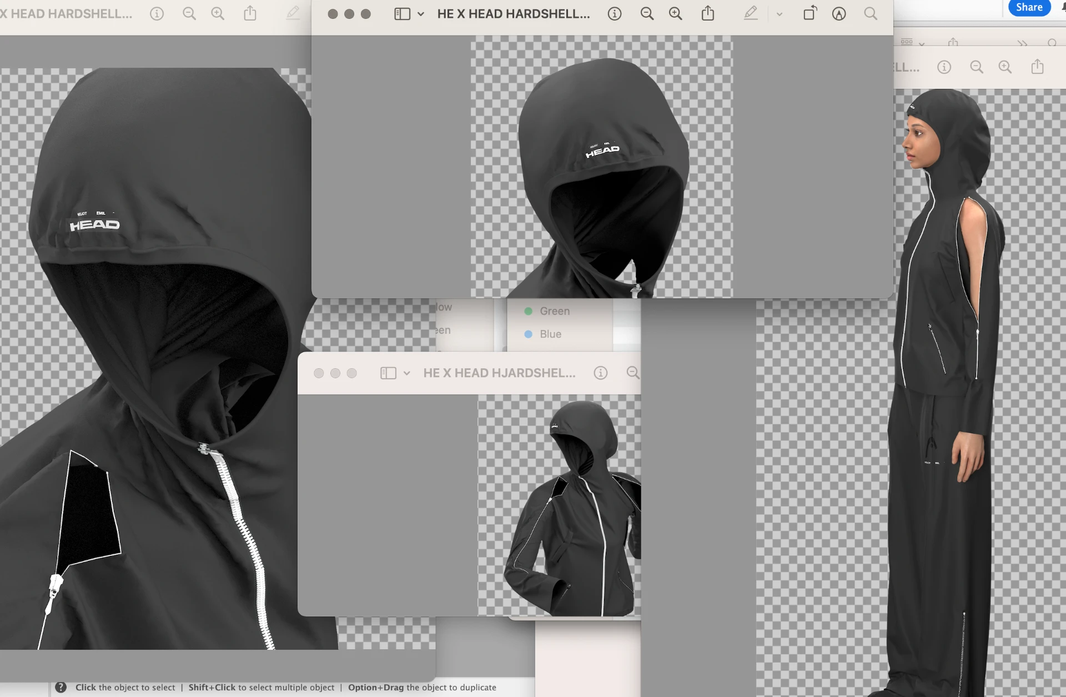Expand the overflow double-chevron in background Finder toolbar
The width and height of the screenshot is (1066, 697).
1022,43
